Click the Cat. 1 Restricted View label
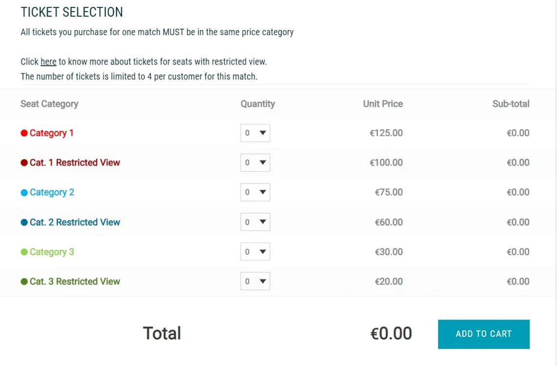 pos(75,163)
